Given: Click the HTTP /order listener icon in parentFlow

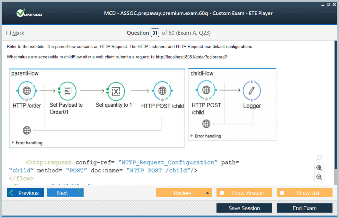Looking at the screenshot, I should coord(27,91).
